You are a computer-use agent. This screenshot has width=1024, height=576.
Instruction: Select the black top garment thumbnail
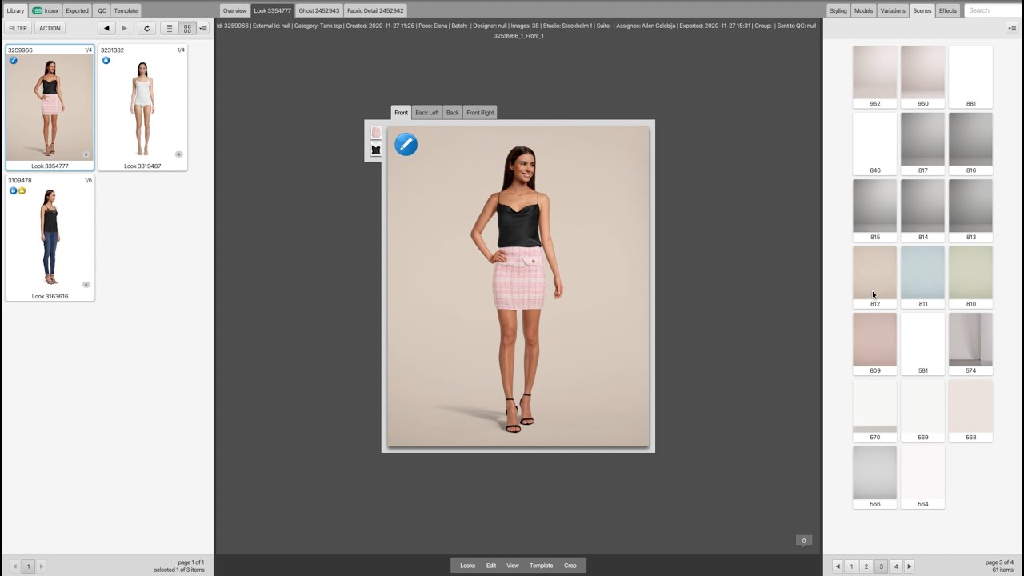pyautogui.click(x=376, y=150)
